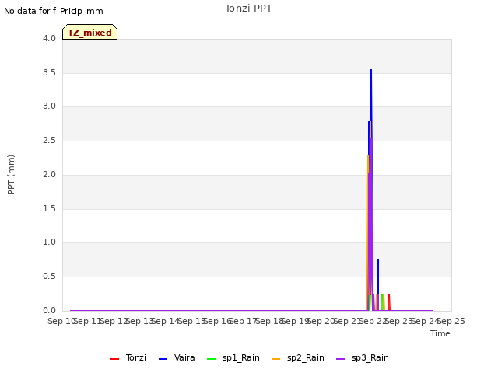Click the 'No data for f_Pricip_mm' message
This screenshot has width=498, height=373.
(x=54, y=11)
